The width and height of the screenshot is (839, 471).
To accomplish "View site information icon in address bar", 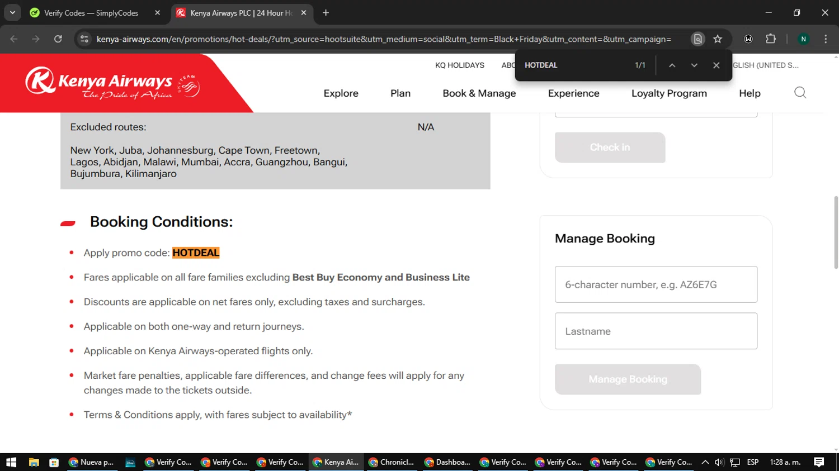I will [x=84, y=39].
